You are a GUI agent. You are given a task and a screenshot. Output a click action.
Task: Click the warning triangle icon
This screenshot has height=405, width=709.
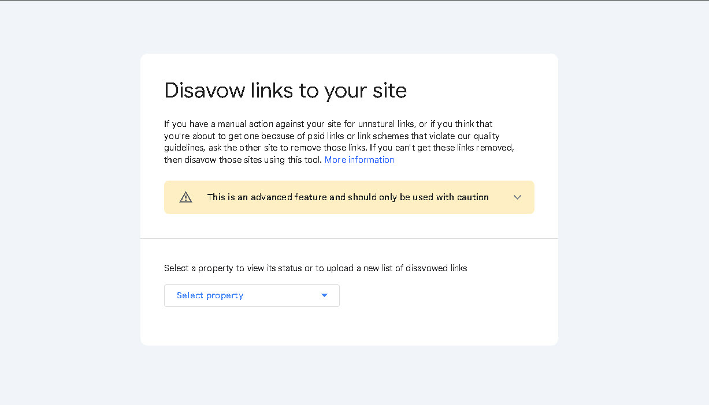tap(185, 197)
